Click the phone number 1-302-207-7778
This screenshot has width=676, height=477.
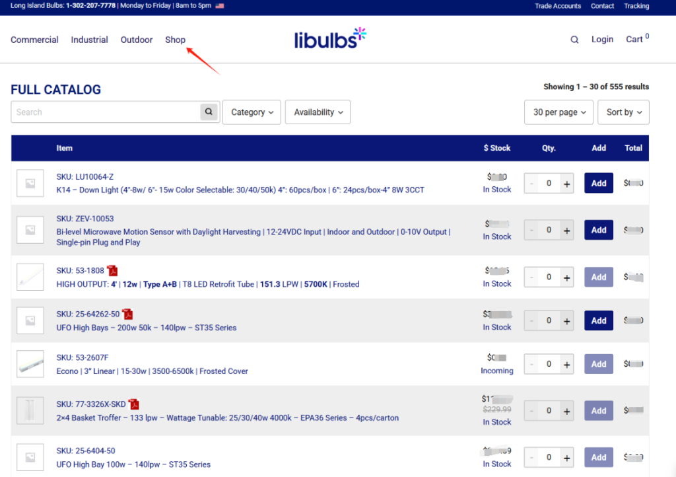(91, 5)
